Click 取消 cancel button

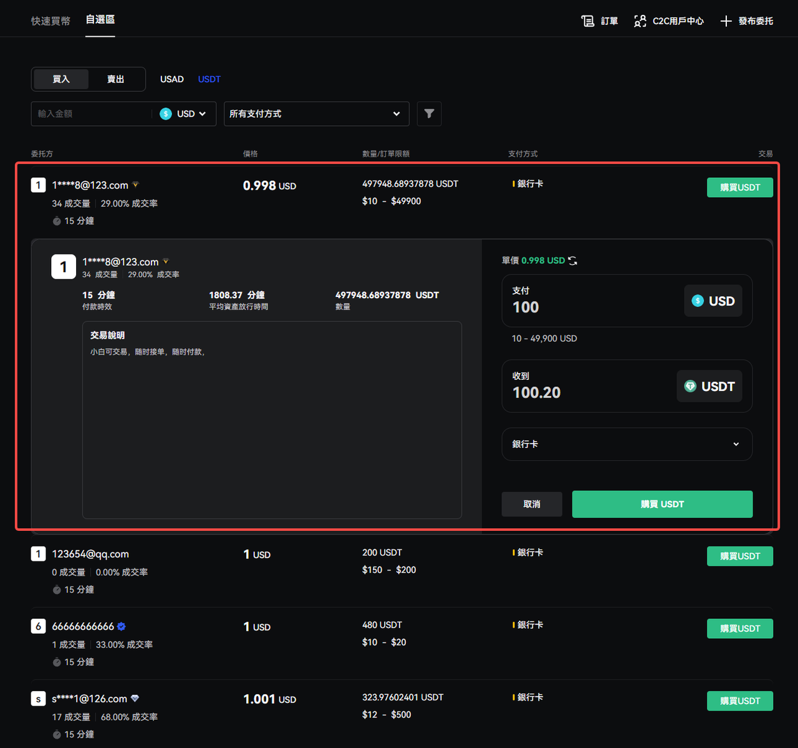(x=532, y=504)
